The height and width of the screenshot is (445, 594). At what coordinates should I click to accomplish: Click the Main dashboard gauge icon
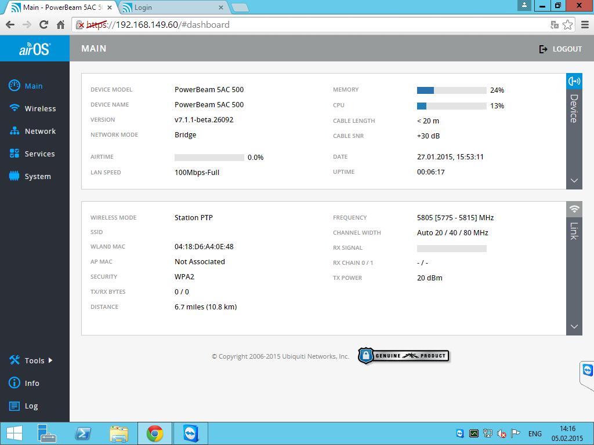15,86
